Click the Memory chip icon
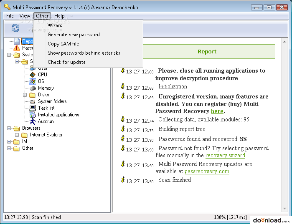Screen dimensions: 292x224 pos(33,88)
